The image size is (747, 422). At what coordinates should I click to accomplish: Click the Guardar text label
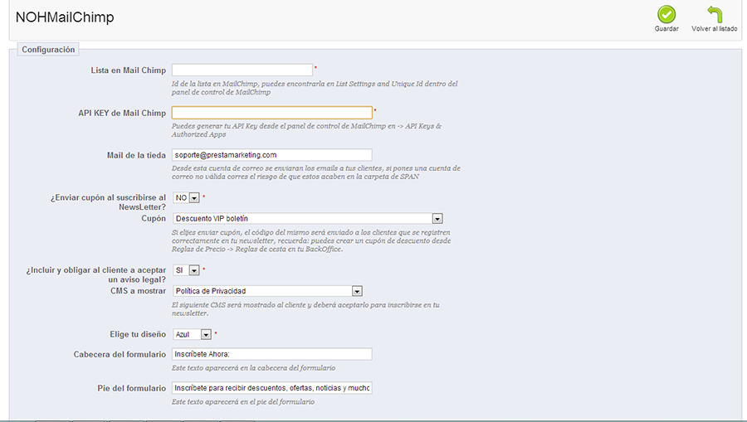coord(666,28)
